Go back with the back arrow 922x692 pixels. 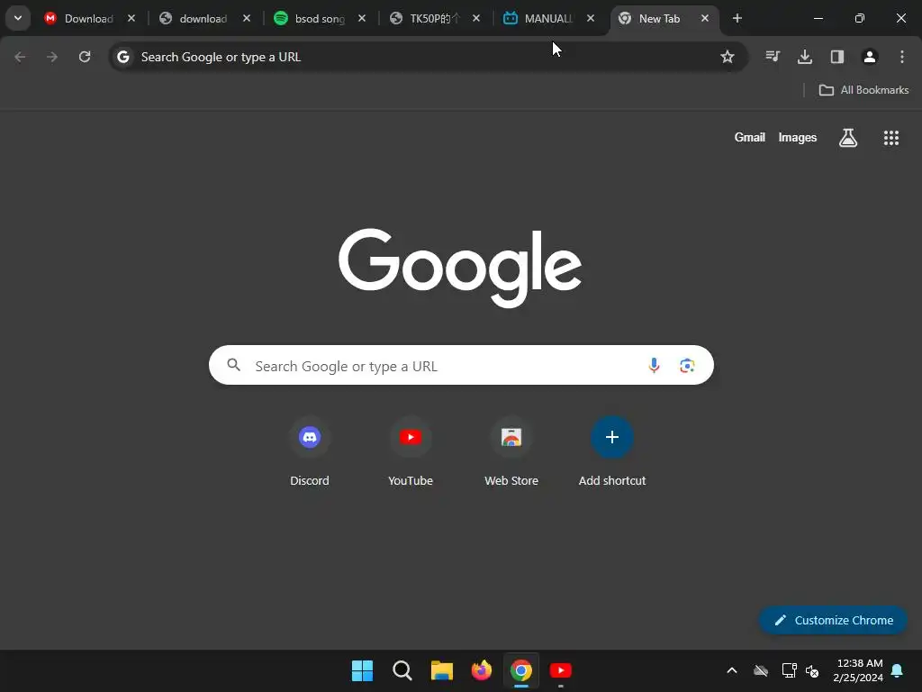[20, 57]
